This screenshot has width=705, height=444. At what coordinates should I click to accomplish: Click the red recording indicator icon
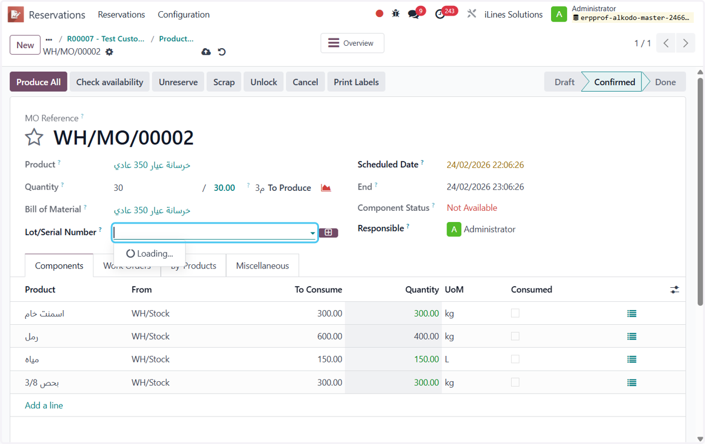coord(380,14)
